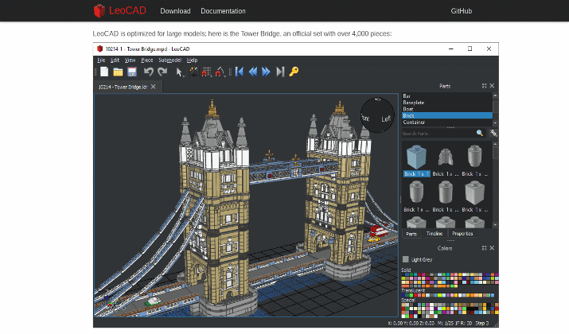
Task: Maximize the LeoCAD window
Action: tap(470, 49)
